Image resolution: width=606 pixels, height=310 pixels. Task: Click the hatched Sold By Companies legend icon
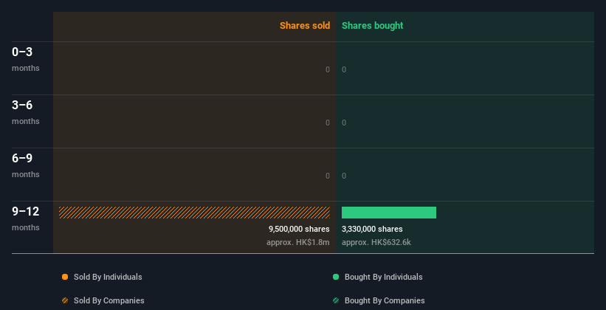click(65, 300)
